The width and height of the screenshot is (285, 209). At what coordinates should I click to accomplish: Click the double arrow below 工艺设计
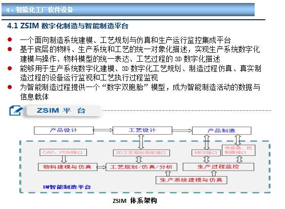141,142
